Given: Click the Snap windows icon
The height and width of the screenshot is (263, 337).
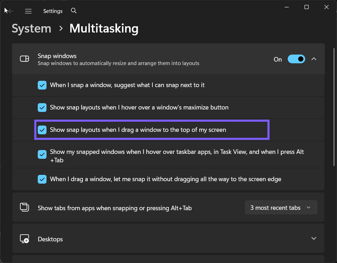Looking at the screenshot, I should pyautogui.click(x=24, y=59).
